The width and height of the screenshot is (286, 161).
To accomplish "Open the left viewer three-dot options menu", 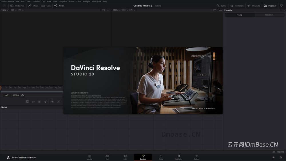I will [x=109, y=10].
